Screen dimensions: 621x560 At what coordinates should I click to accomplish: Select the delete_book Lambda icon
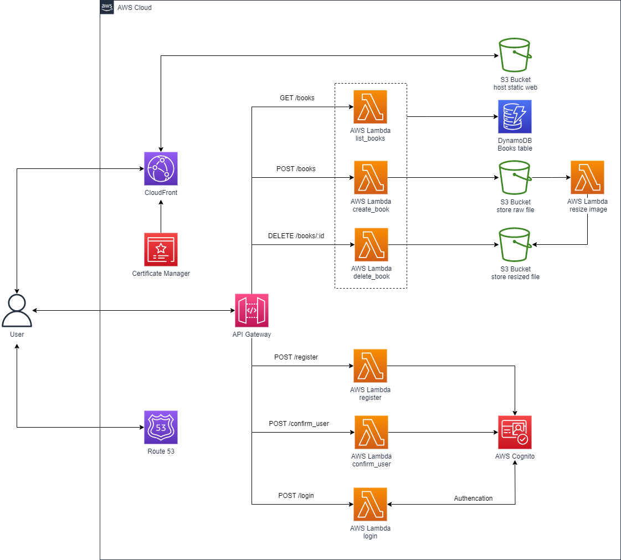(x=371, y=245)
